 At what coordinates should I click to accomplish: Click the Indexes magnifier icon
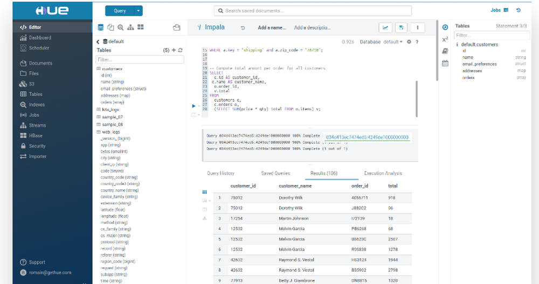(x=23, y=104)
